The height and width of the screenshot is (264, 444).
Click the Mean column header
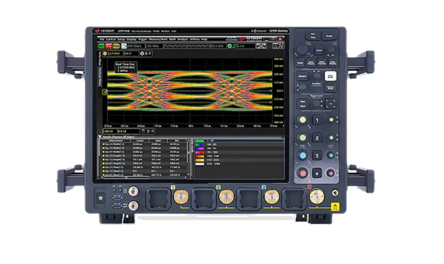pos(158,140)
